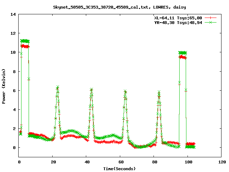
Task: Select legend entry YR-48.30 Tsys:48.94
Action: pyautogui.click(x=178, y=23)
